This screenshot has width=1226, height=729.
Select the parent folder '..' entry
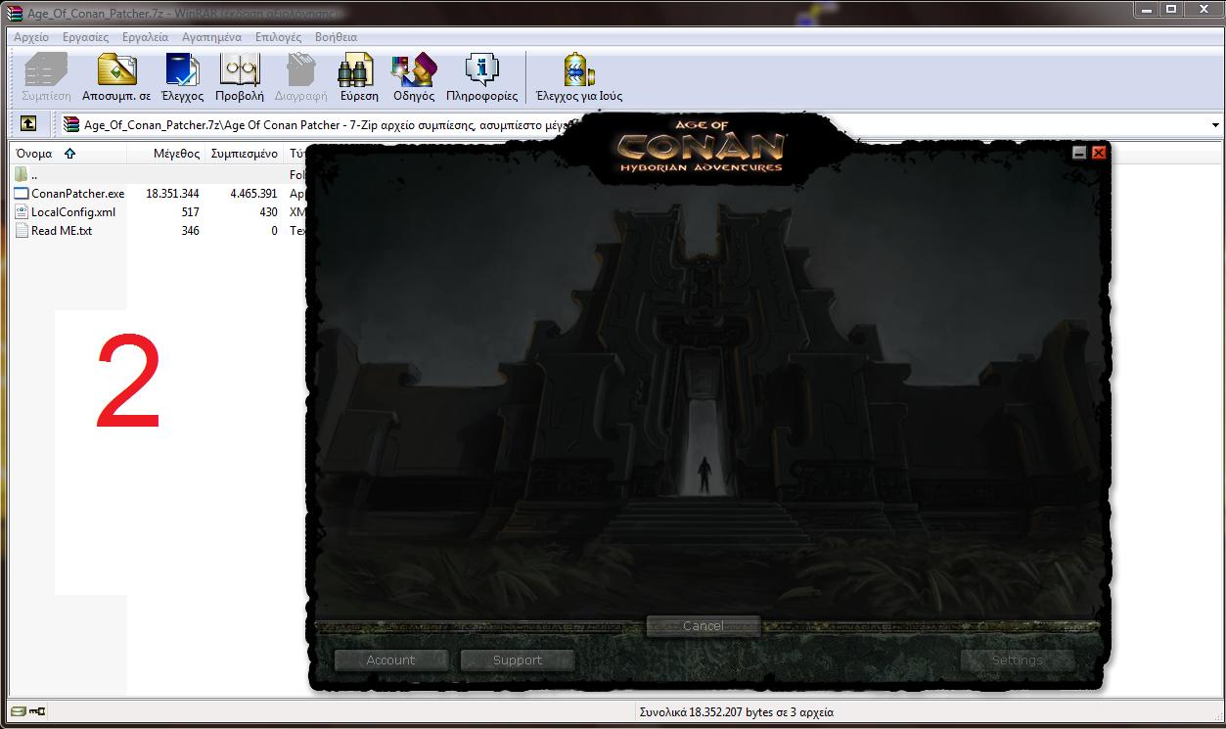26,175
